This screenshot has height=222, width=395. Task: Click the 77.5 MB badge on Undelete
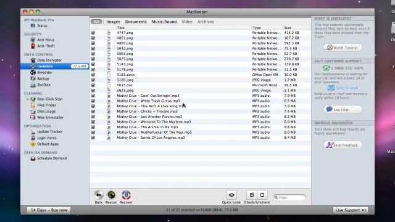tap(80, 66)
